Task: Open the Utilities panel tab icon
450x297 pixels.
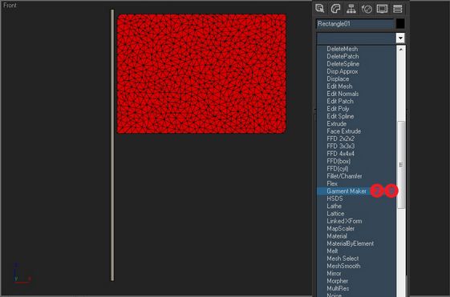Action: coord(398,9)
